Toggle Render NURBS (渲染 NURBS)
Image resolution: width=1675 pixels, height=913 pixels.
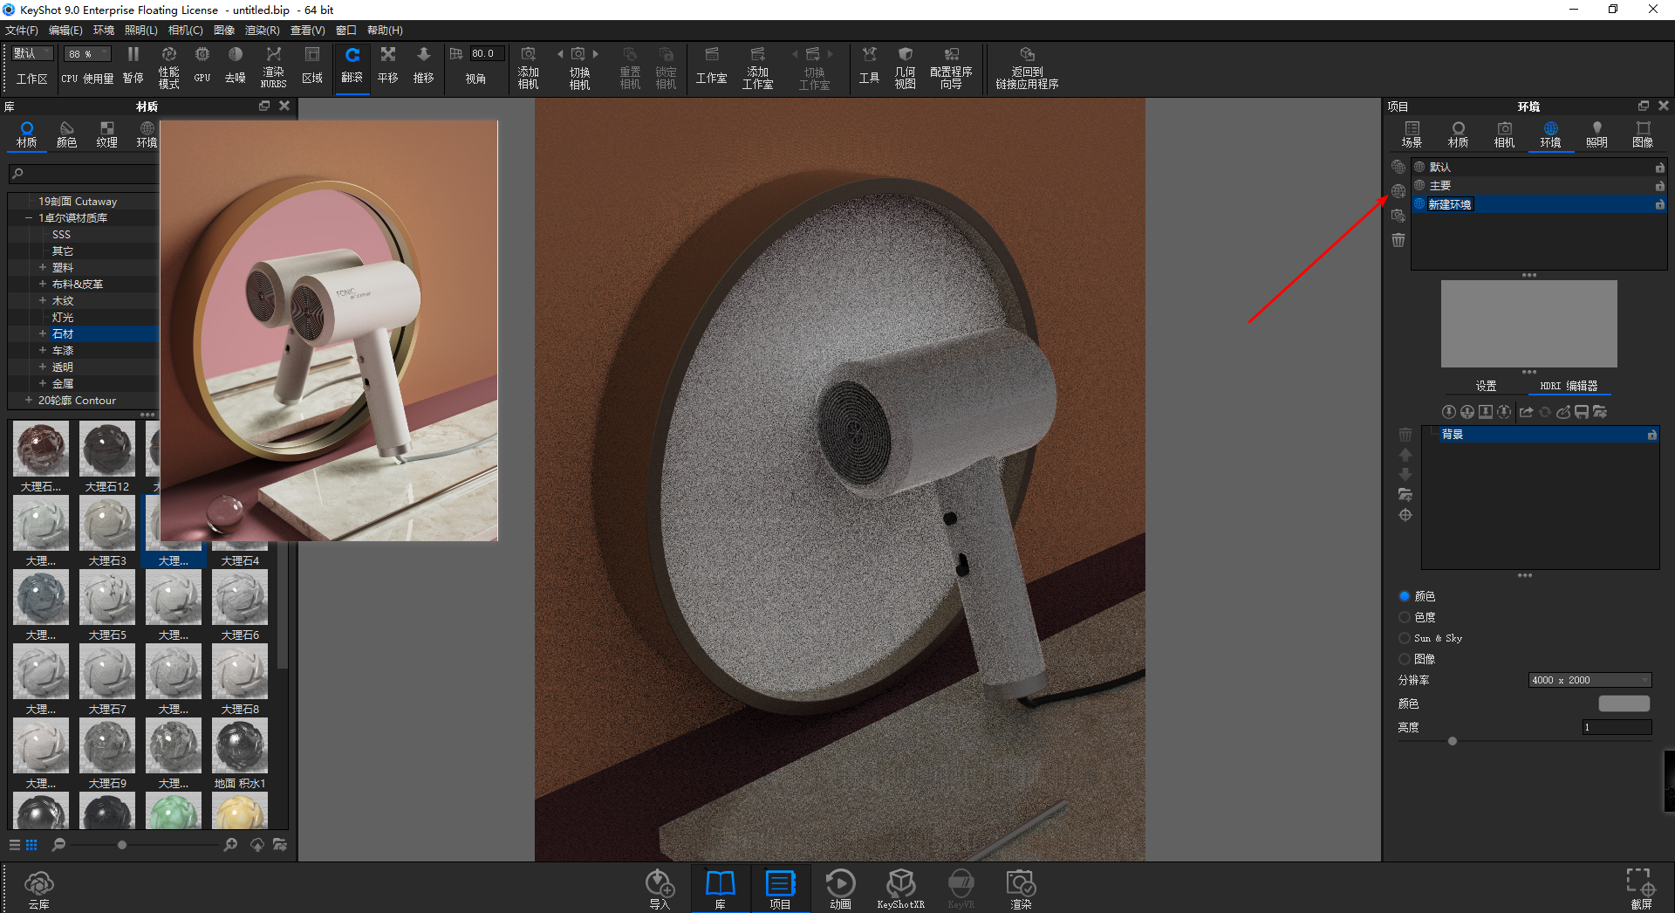tap(273, 66)
